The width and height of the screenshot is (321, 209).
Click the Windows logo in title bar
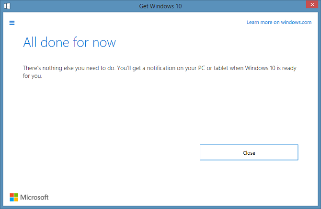(8, 6)
